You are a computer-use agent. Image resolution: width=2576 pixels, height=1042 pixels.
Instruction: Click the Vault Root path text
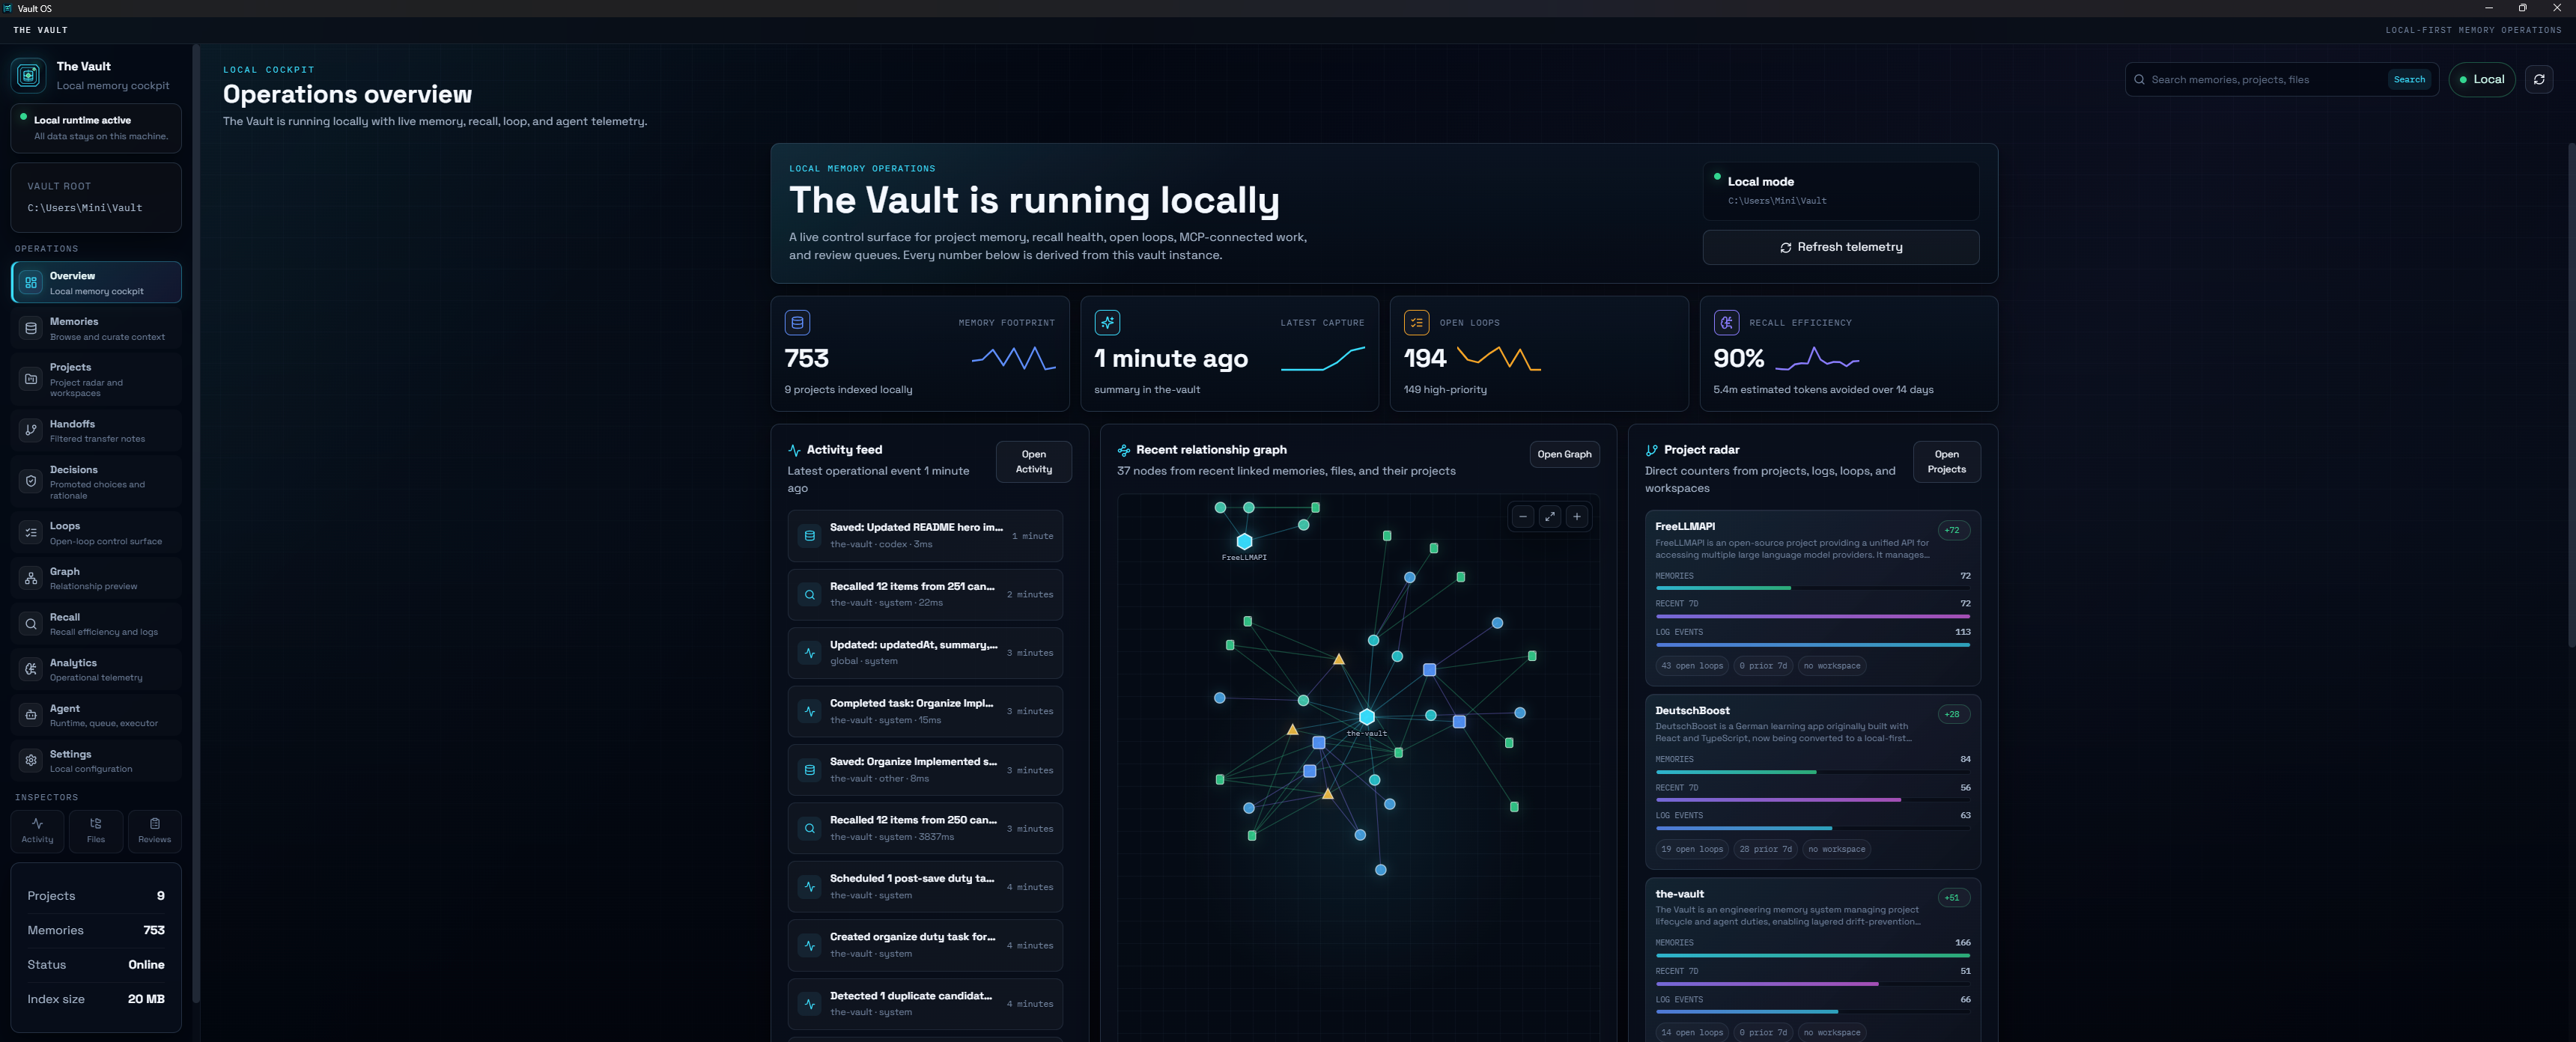(85, 208)
